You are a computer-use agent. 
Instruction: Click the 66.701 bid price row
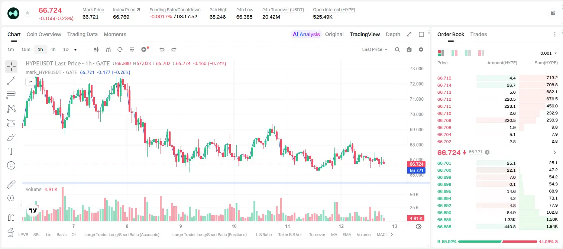(x=497, y=163)
